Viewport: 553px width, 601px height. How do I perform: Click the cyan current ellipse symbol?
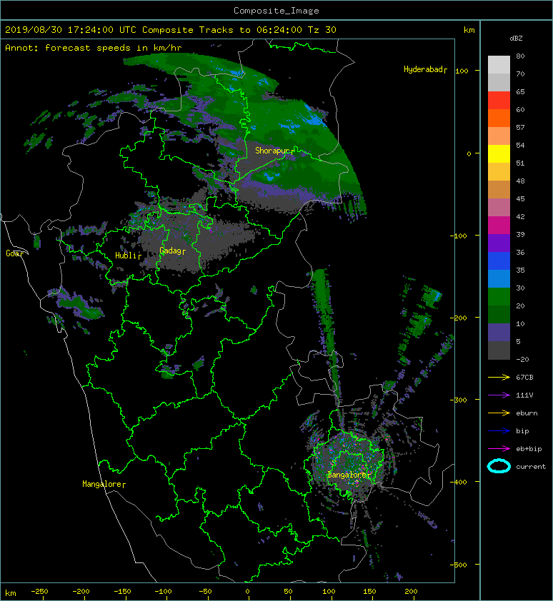499,466
